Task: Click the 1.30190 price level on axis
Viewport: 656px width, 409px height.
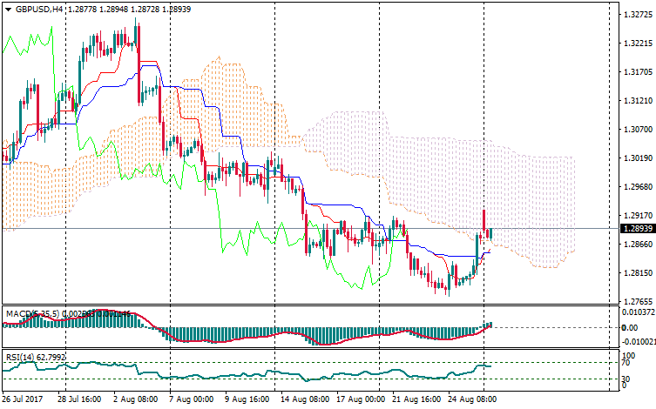Action: 635,158
